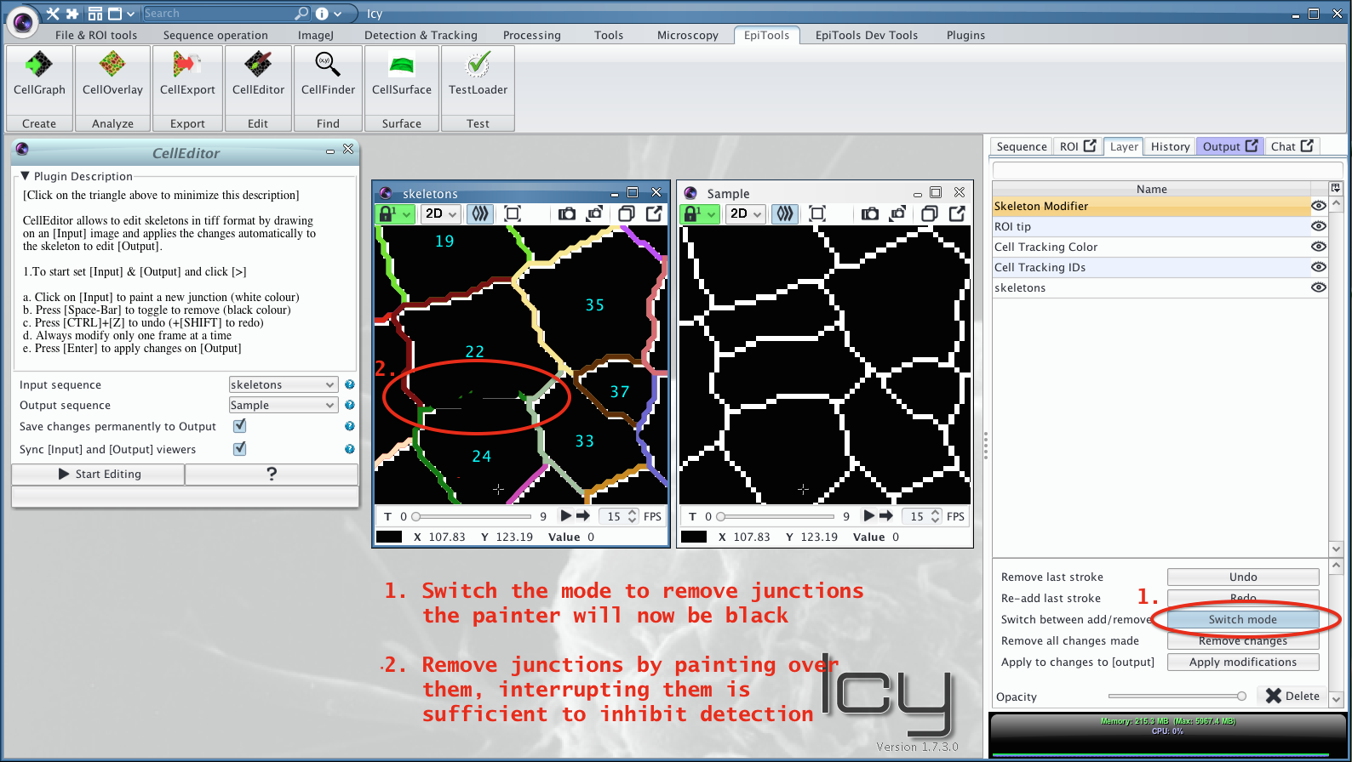Open the 2D canvas dropdown in Sample viewer
Viewport: 1352px width, 762px height.
click(x=746, y=213)
